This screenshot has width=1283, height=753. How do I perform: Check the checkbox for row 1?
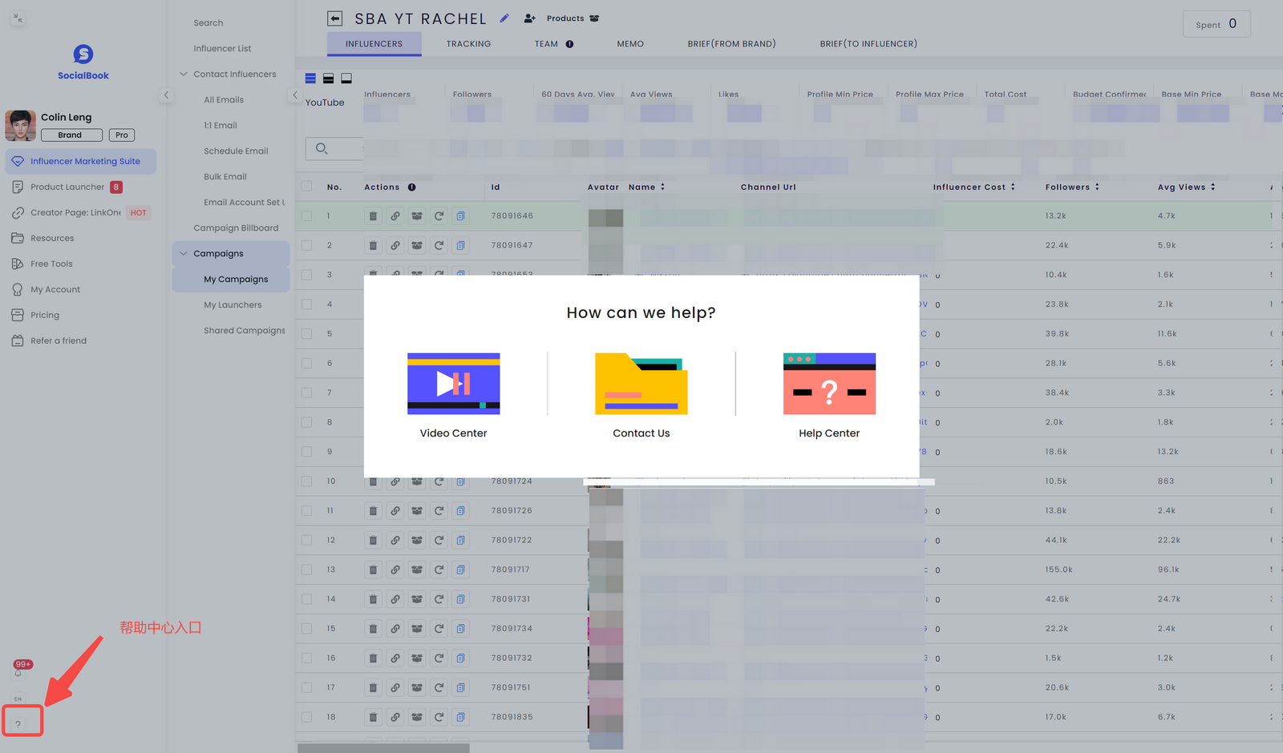point(306,216)
